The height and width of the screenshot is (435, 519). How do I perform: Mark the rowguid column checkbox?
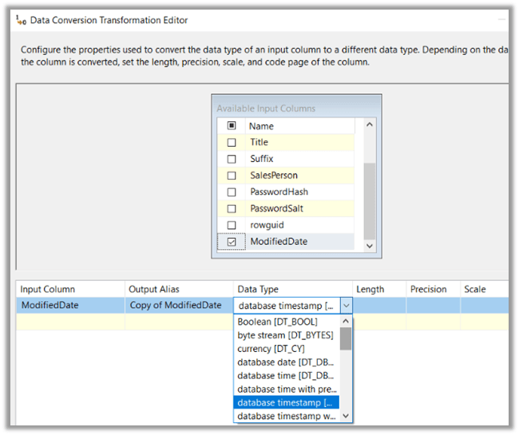point(232,225)
